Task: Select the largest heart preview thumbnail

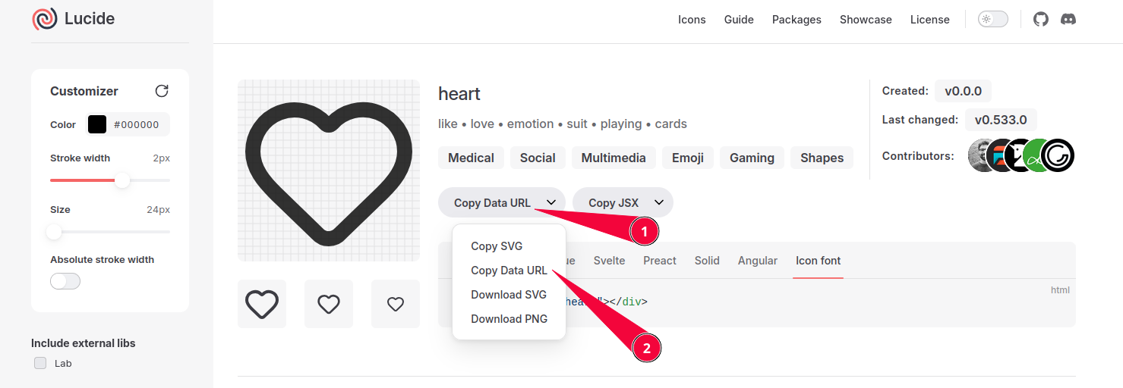Action: [262, 304]
